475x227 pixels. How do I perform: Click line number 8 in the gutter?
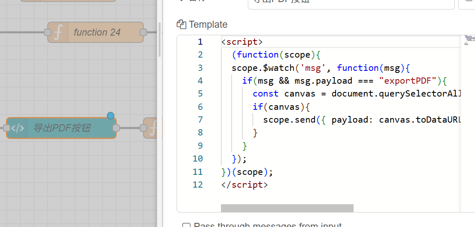200,133
